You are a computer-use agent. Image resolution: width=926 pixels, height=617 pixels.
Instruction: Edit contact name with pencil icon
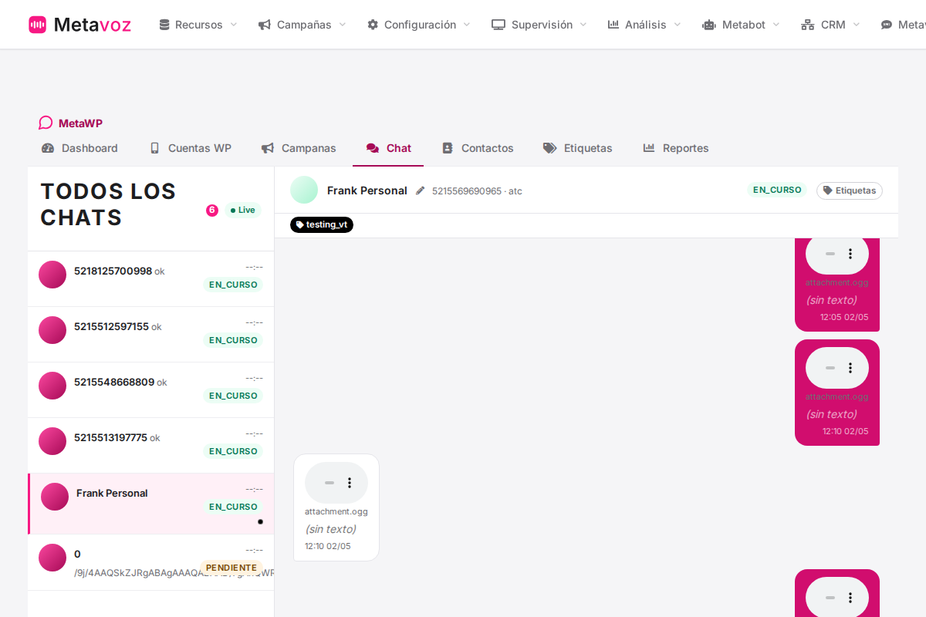(x=420, y=190)
